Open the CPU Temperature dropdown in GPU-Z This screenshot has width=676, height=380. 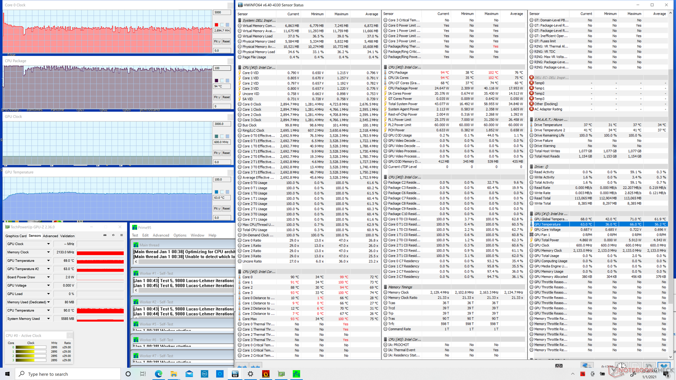click(48, 310)
